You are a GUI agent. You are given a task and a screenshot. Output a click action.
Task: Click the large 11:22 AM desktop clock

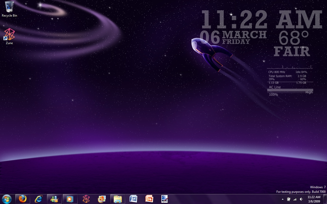262,20
